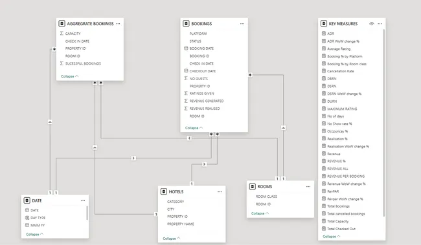Select the DURN measure
The width and height of the screenshot is (421, 245).
tap(330, 101)
